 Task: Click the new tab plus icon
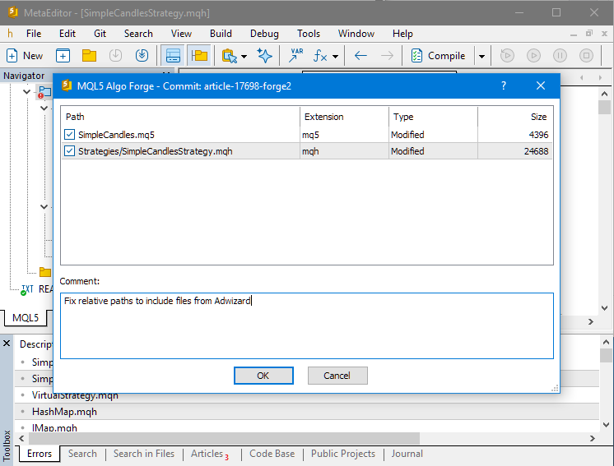(63, 56)
